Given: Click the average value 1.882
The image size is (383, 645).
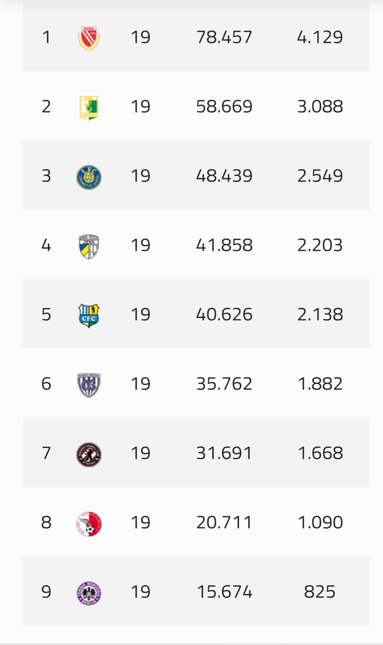Looking at the screenshot, I should 320,384.
